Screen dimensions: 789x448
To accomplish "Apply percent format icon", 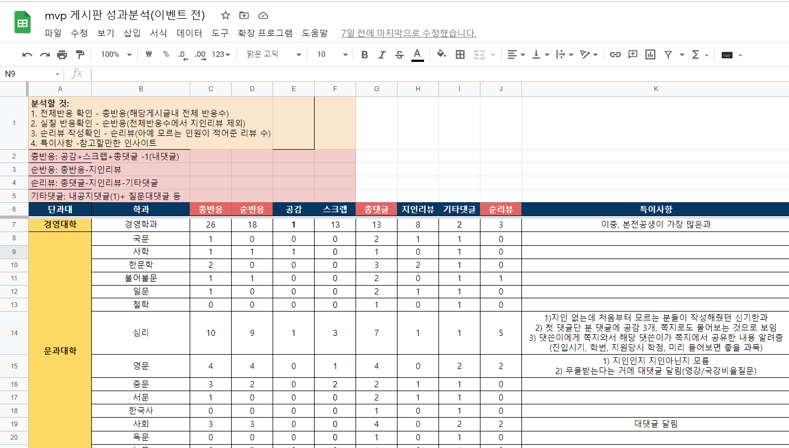I will point(166,55).
